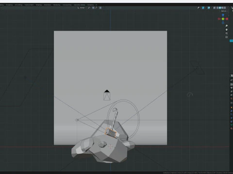Toggle viewport overlays display
The height and width of the screenshot is (174, 233).
tap(209, 8)
